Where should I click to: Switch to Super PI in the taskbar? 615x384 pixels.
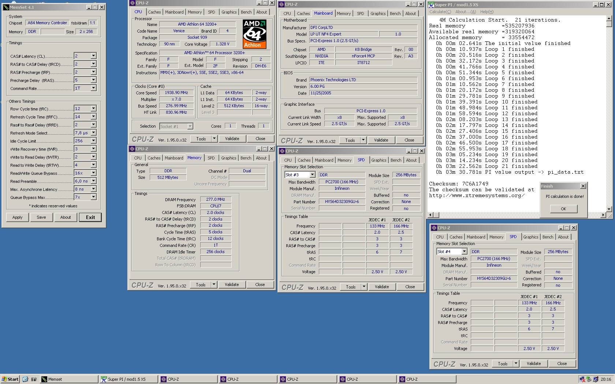pyautogui.click(x=128, y=379)
